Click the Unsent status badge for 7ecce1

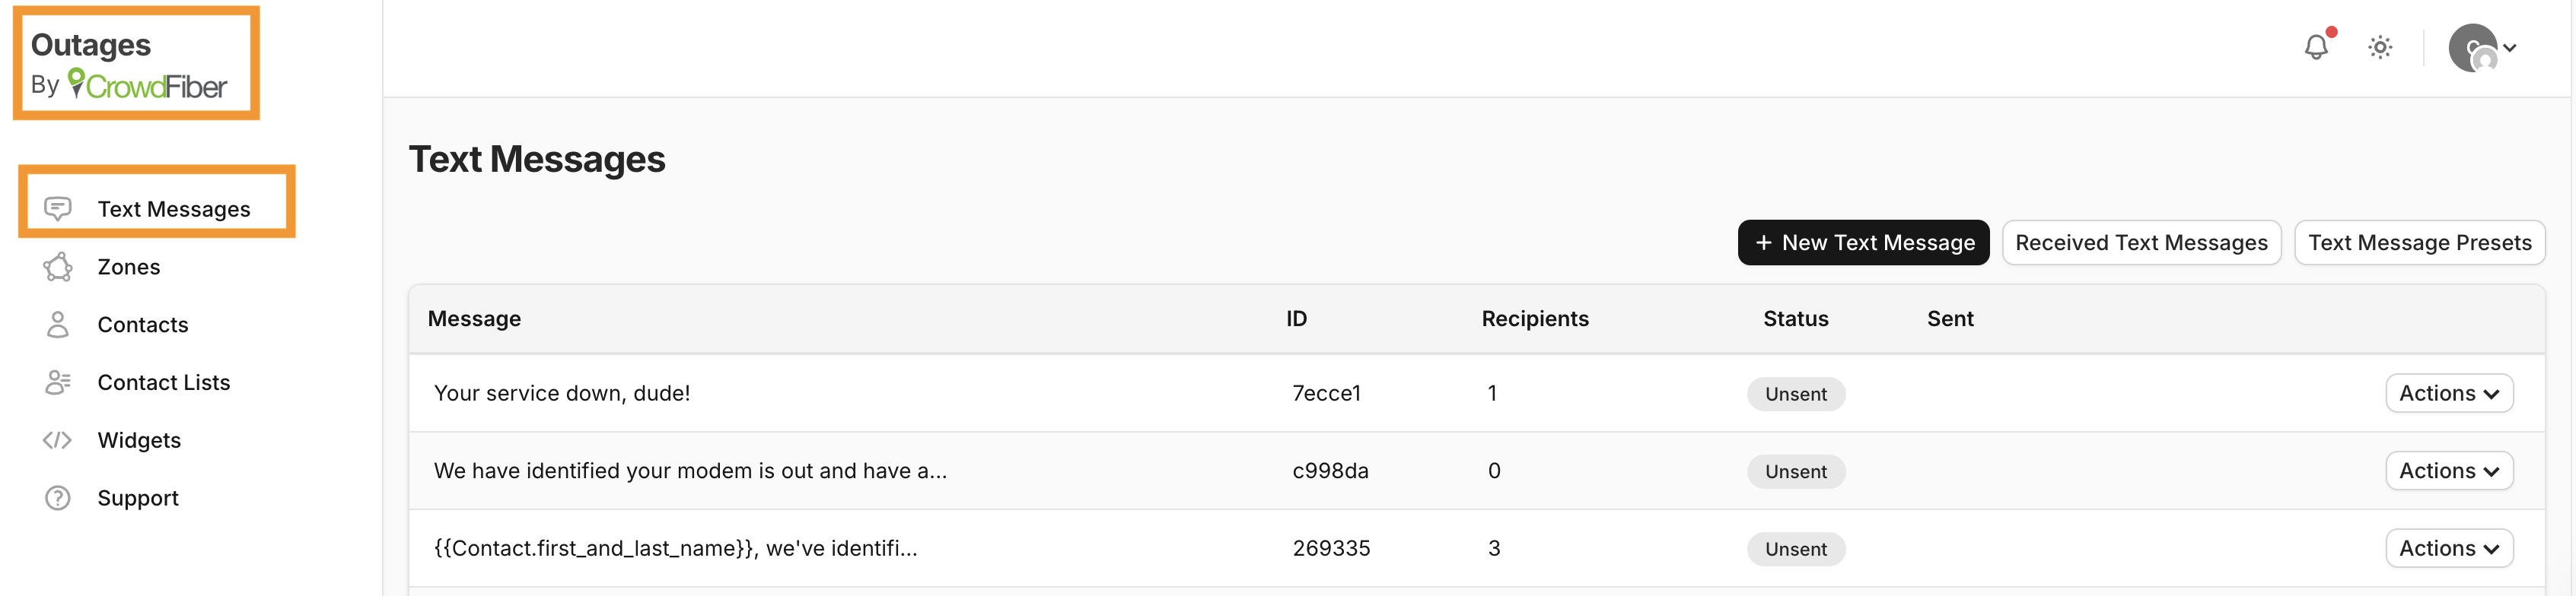pos(1795,395)
